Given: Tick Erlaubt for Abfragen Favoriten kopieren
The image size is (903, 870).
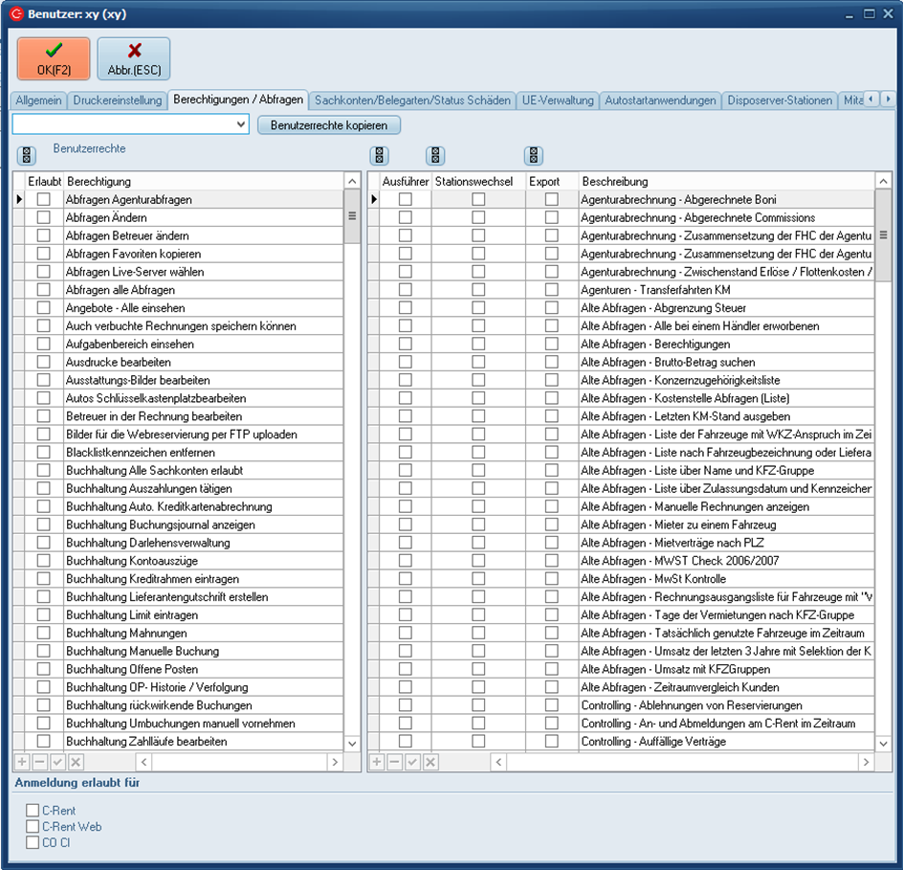Looking at the screenshot, I should [x=43, y=254].
